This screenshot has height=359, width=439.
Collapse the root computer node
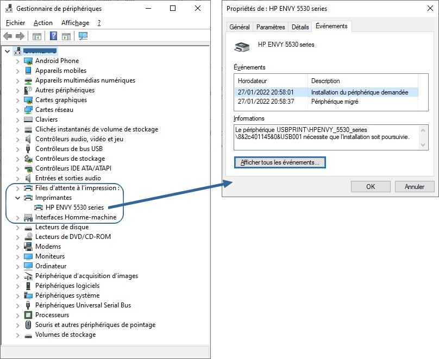pos(8,51)
